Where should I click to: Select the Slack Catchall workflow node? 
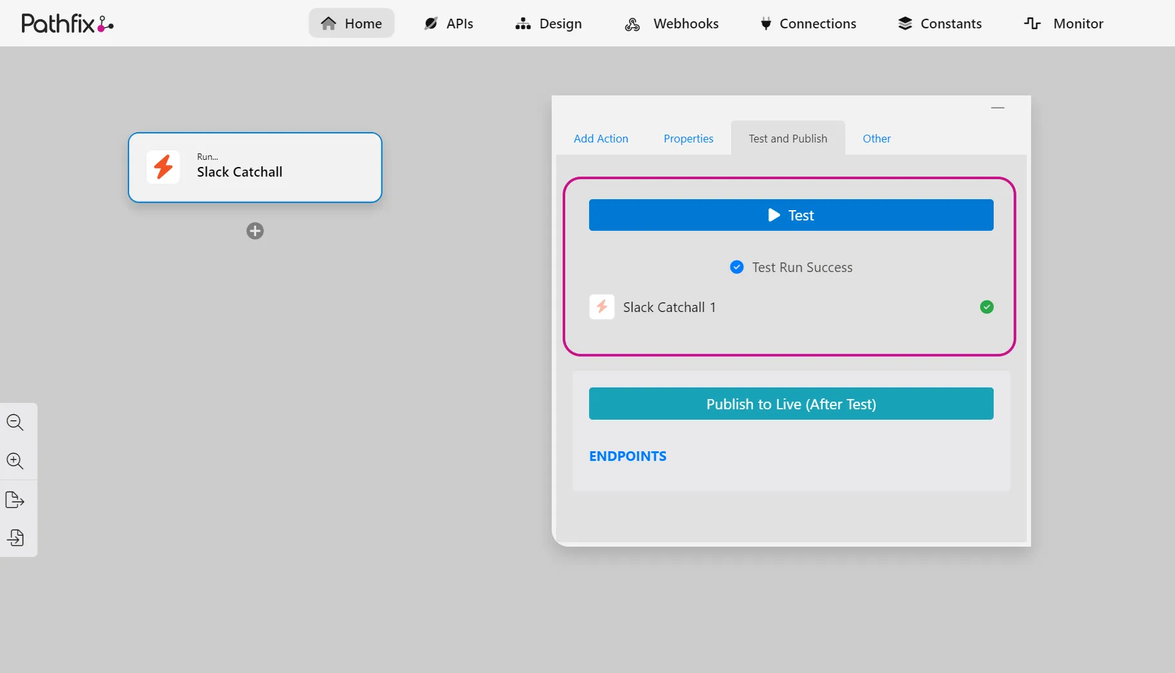[255, 168]
